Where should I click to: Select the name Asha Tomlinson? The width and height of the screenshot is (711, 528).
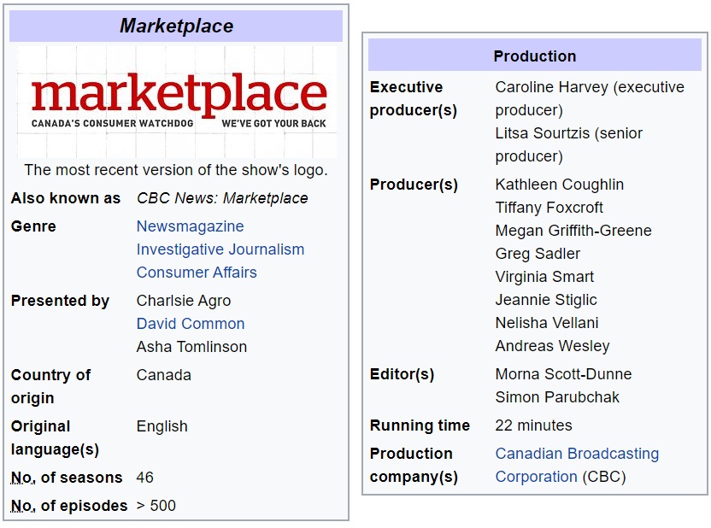pos(191,347)
